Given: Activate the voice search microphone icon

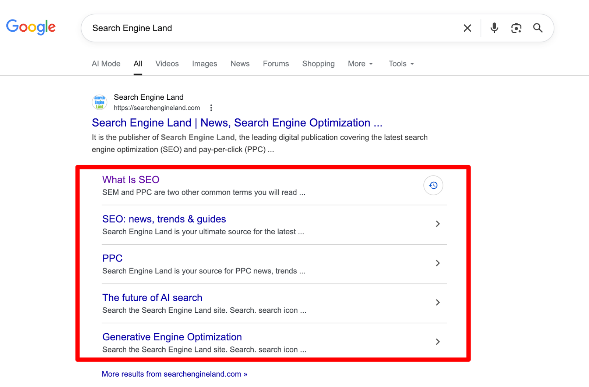Looking at the screenshot, I should (494, 28).
